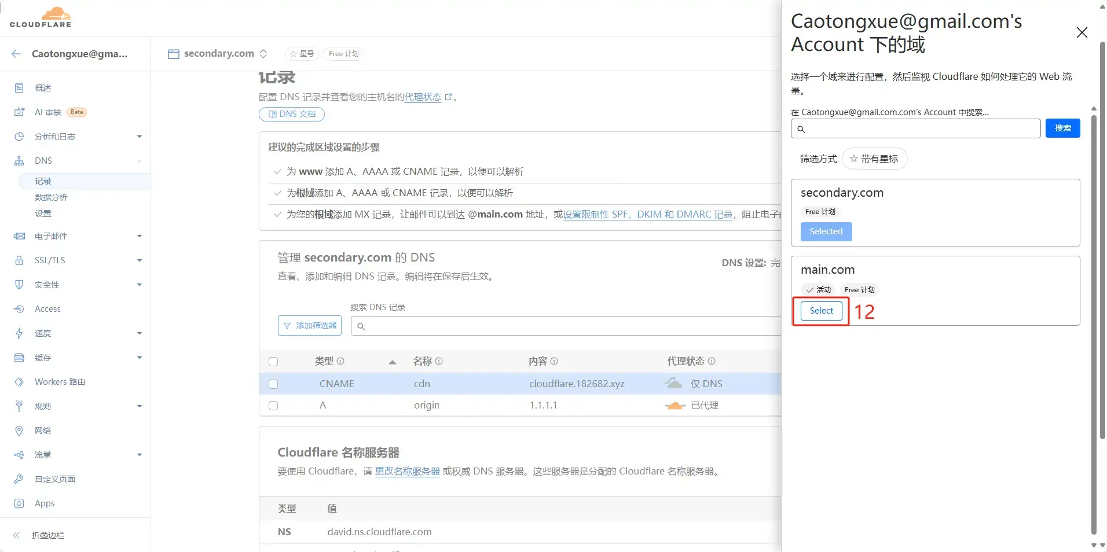Click the 分析和日志 clock chart icon
Screen dimensions: 1107x552
pyautogui.click(x=19, y=137)
